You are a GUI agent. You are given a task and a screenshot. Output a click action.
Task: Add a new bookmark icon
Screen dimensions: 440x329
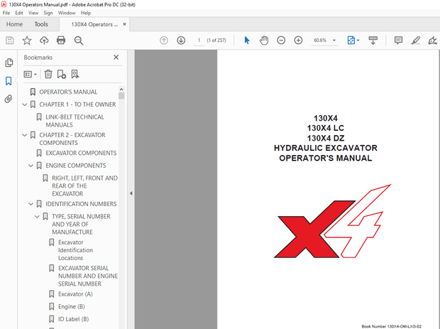tap(62, 74)
